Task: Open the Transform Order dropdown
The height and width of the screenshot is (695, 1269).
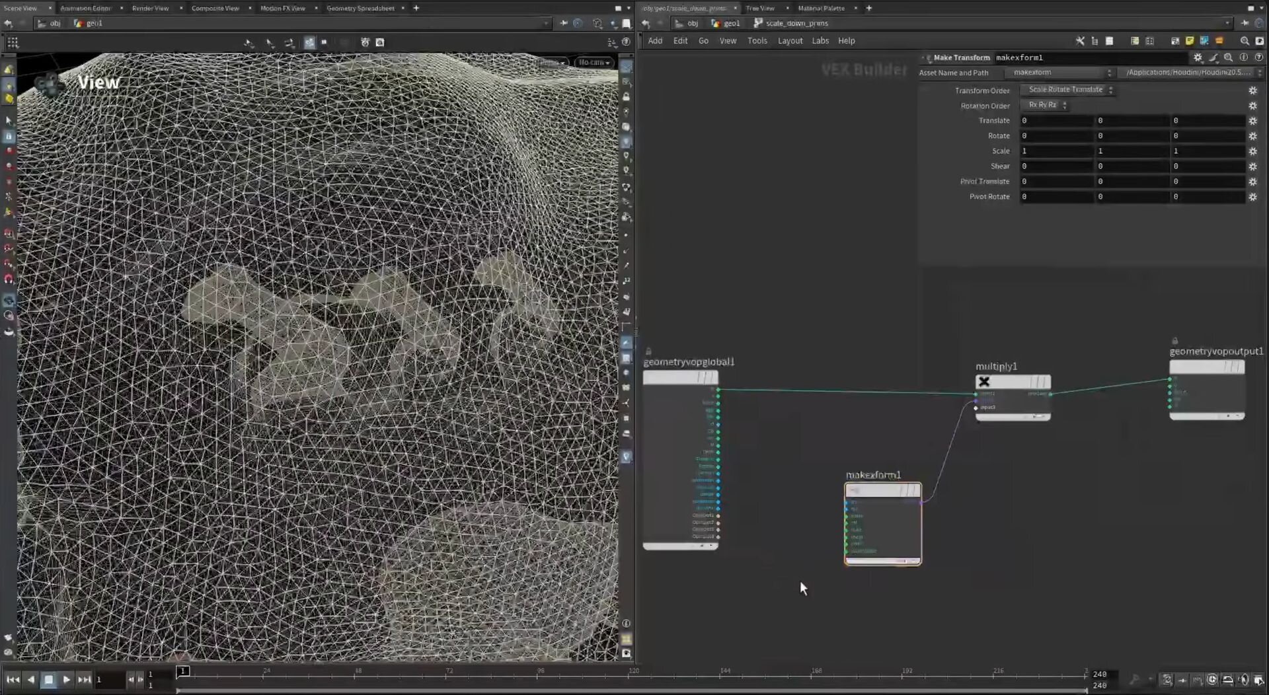Action: pos(1067,90)
